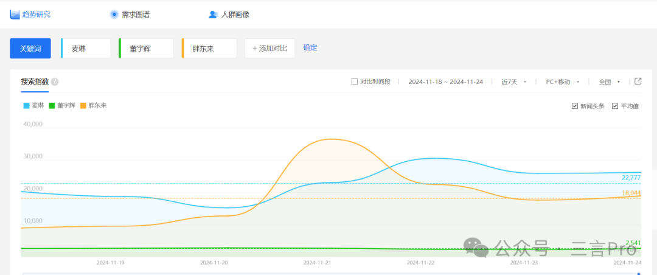
Task: Open the 2024-11-18 ~ 2024-11-24 date range picker
Action: 445,82
